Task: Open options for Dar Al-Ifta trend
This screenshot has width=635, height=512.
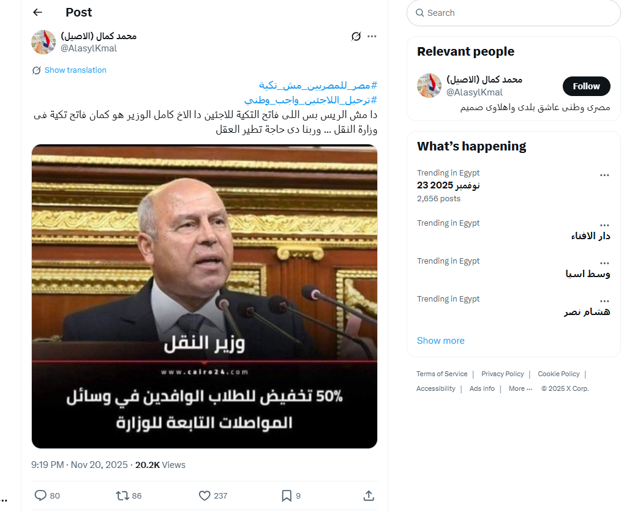Action: point(604,224)
